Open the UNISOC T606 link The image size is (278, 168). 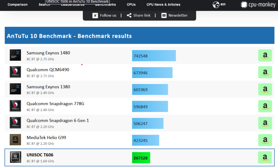tap(40, 155)
